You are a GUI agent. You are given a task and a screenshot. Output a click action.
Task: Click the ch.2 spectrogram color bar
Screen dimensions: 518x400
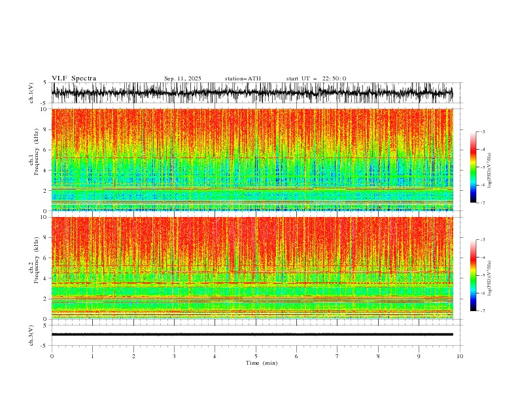(x=473, y=275)
